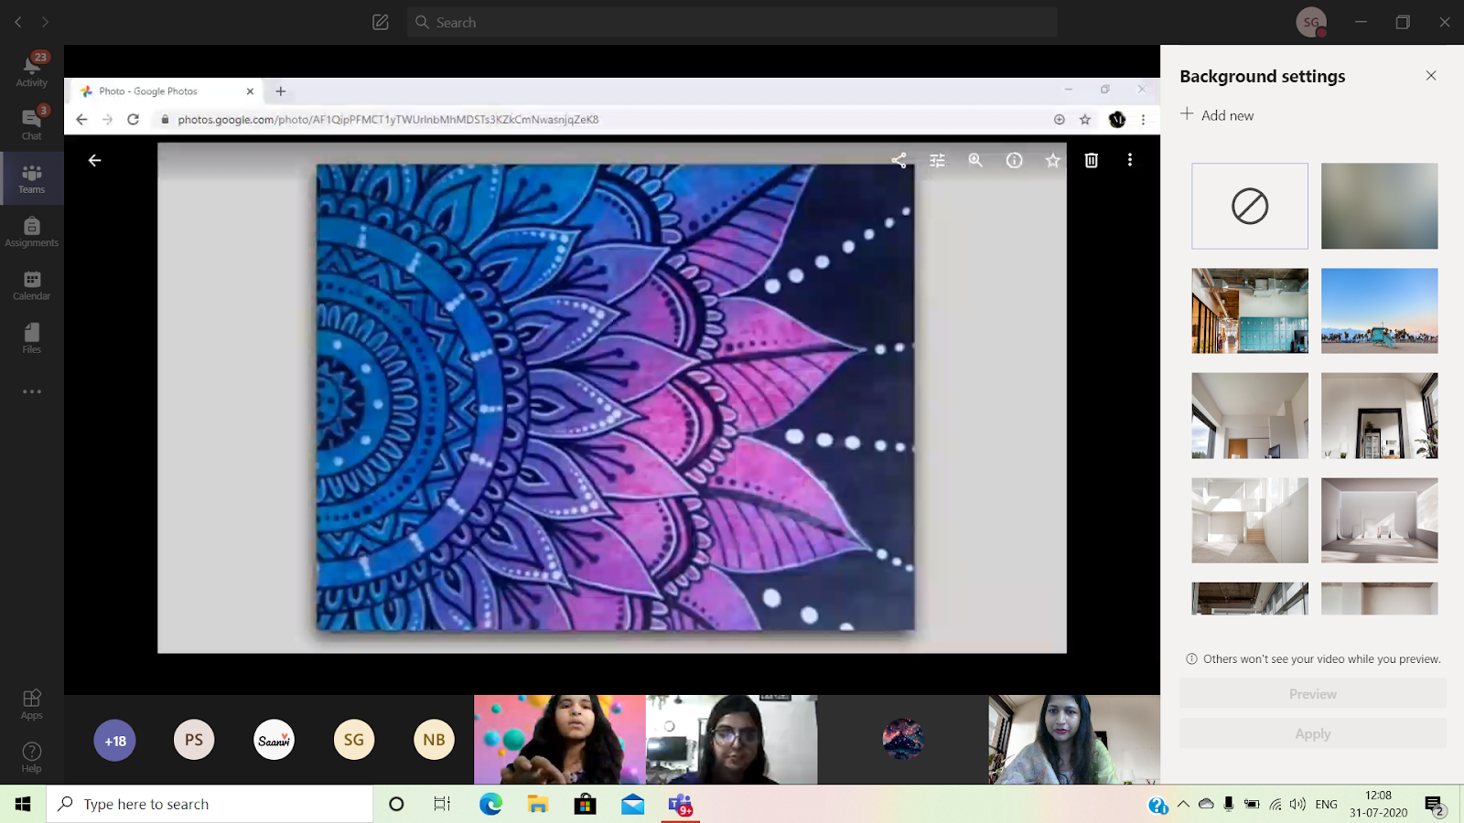Show more apps ellipsis in Teams sidebar
The width and height of the screenshot is (1464, 823).
coord(32,391)
